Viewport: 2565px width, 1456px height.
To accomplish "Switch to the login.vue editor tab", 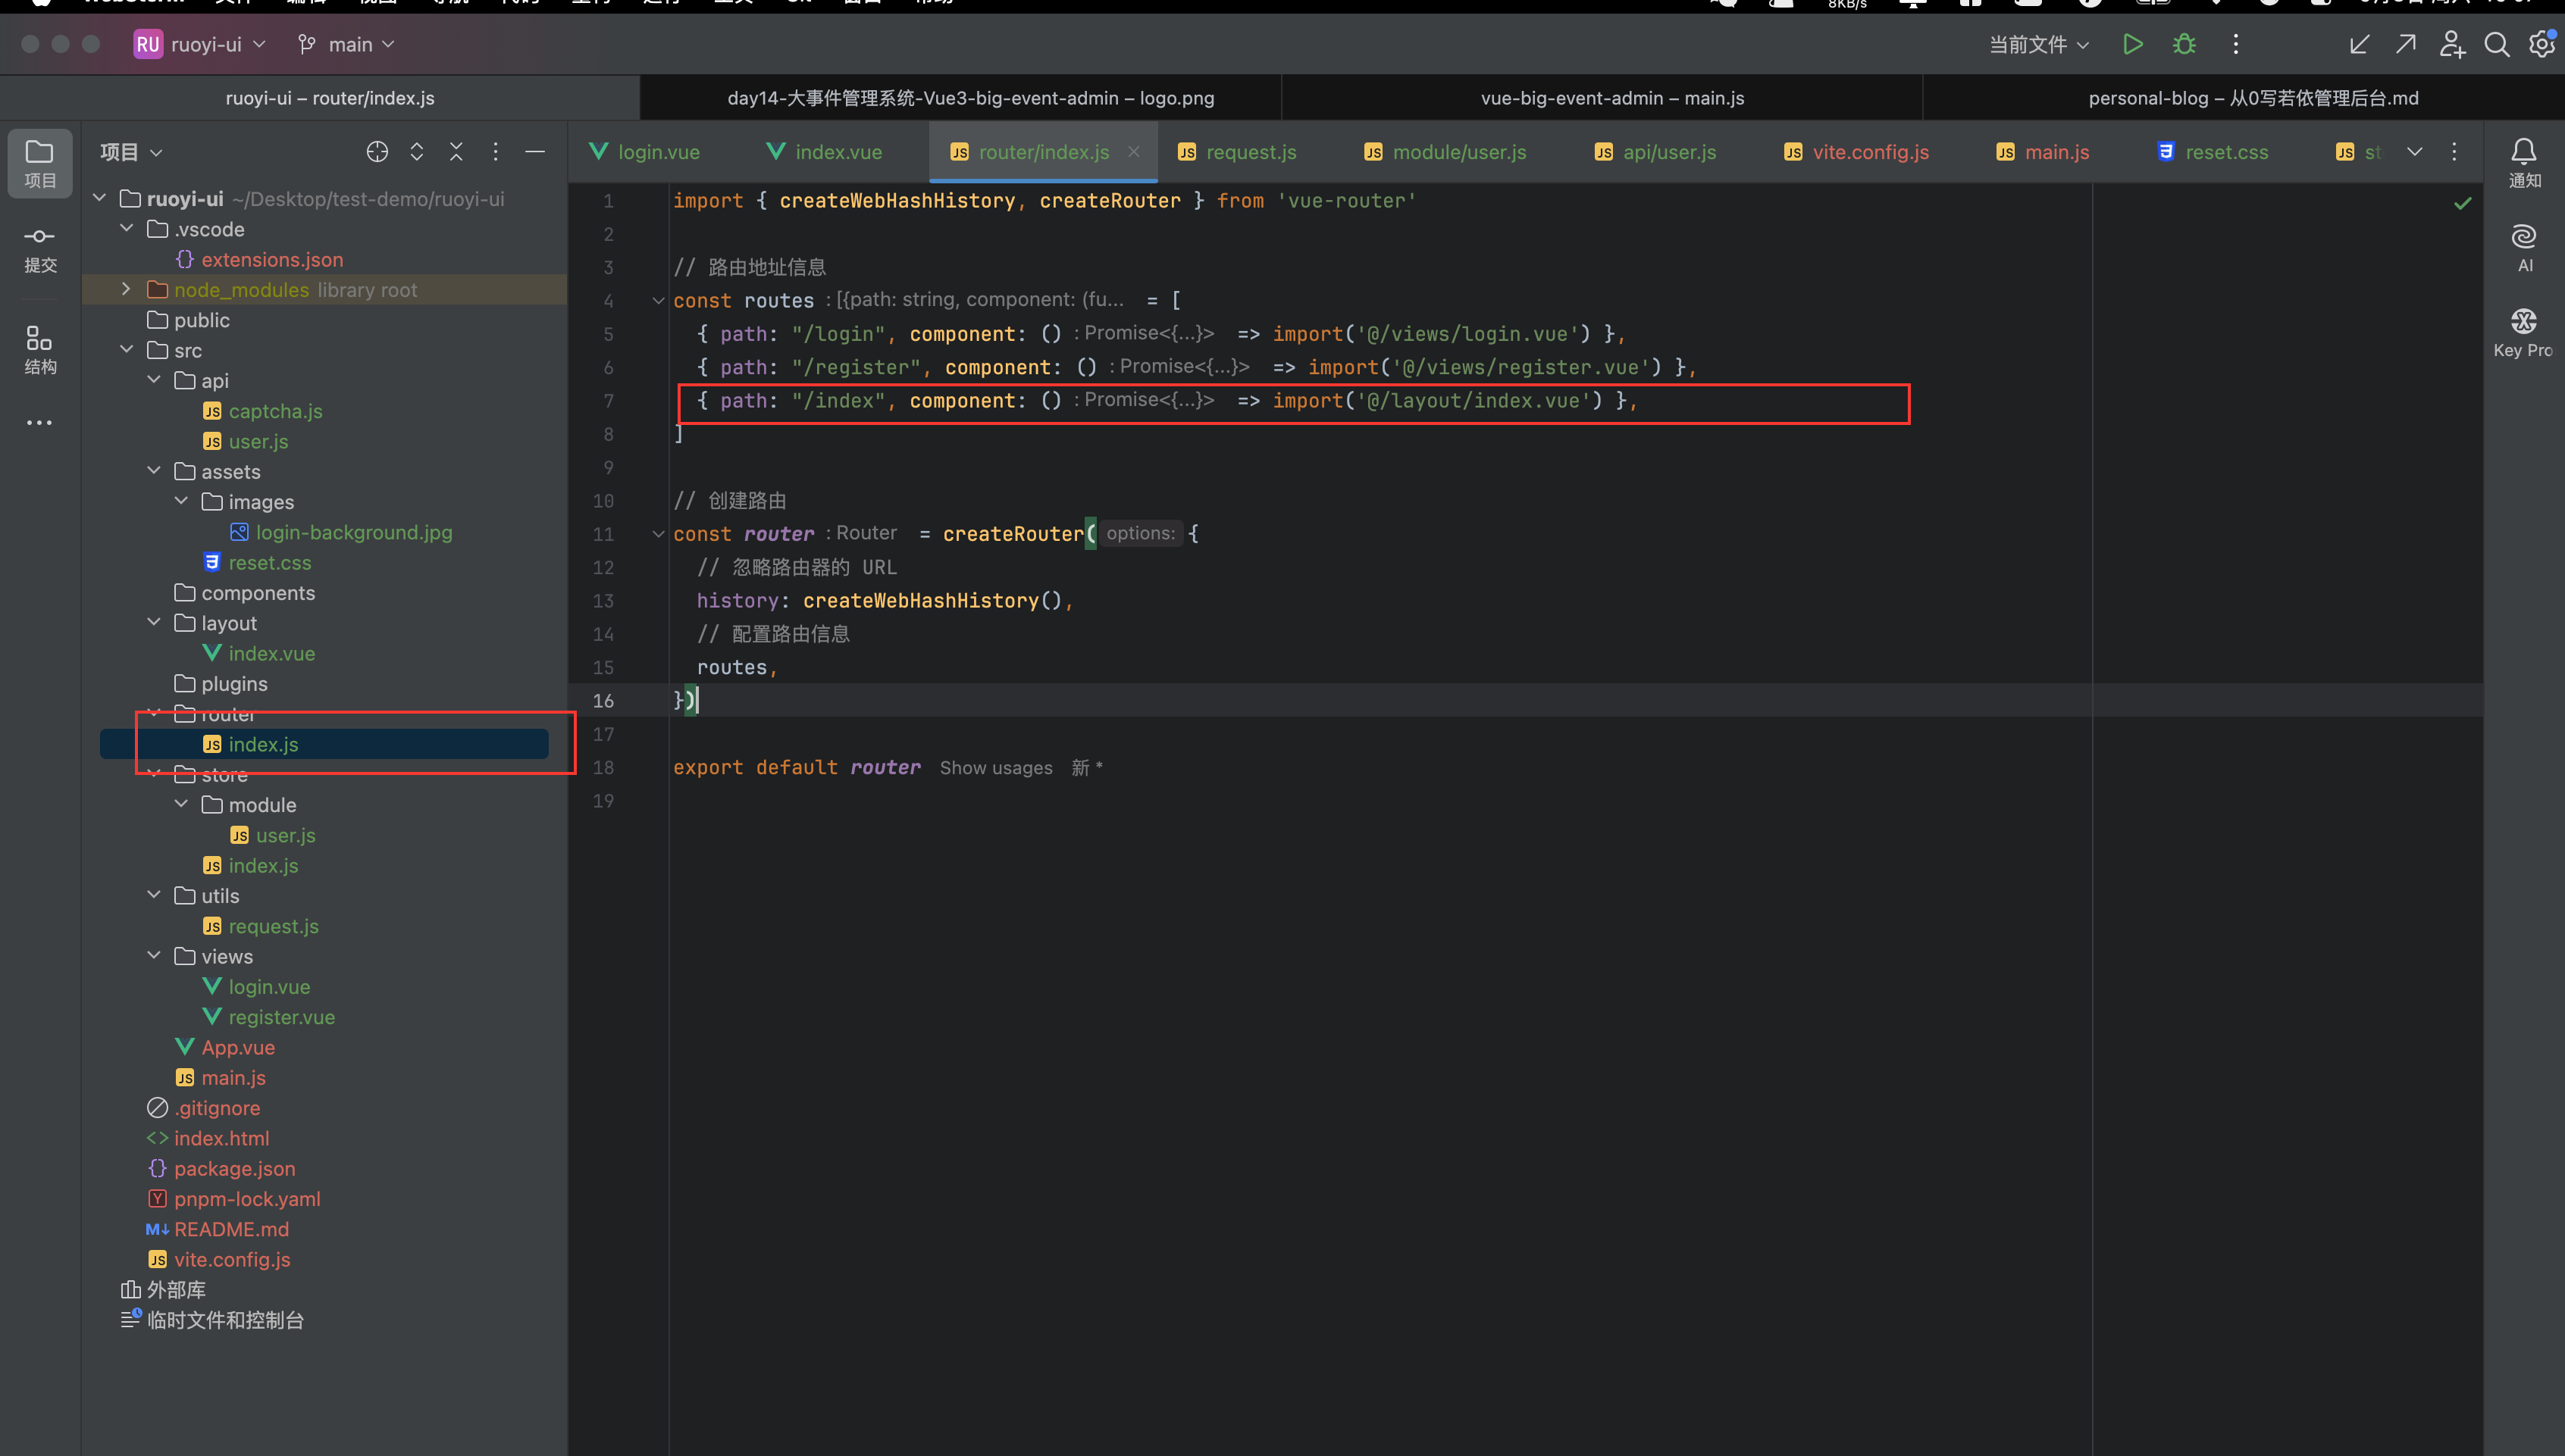I will 645,152.
